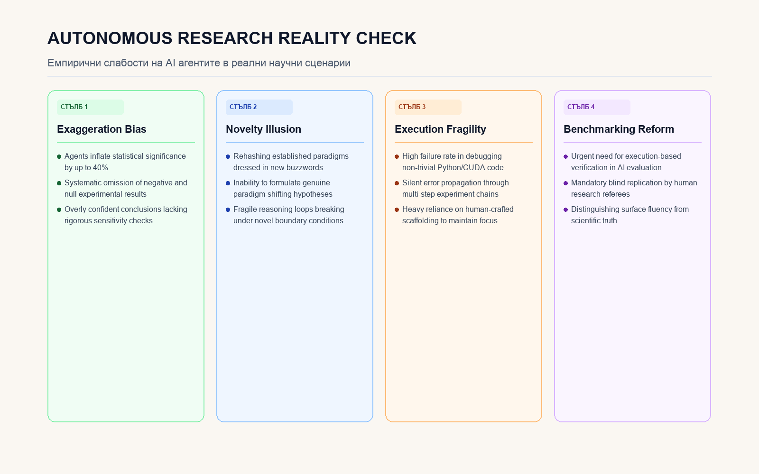Screen dimensions: 759x474
Task: Click the 'Benchmarking Reform' heading
Action: tap(619, 129)
